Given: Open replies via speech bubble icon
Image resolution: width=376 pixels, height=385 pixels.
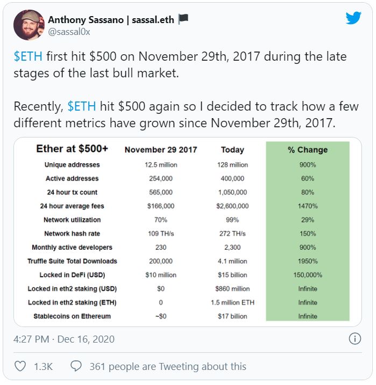Looking at the screenshot, I should tap(76, 366).
